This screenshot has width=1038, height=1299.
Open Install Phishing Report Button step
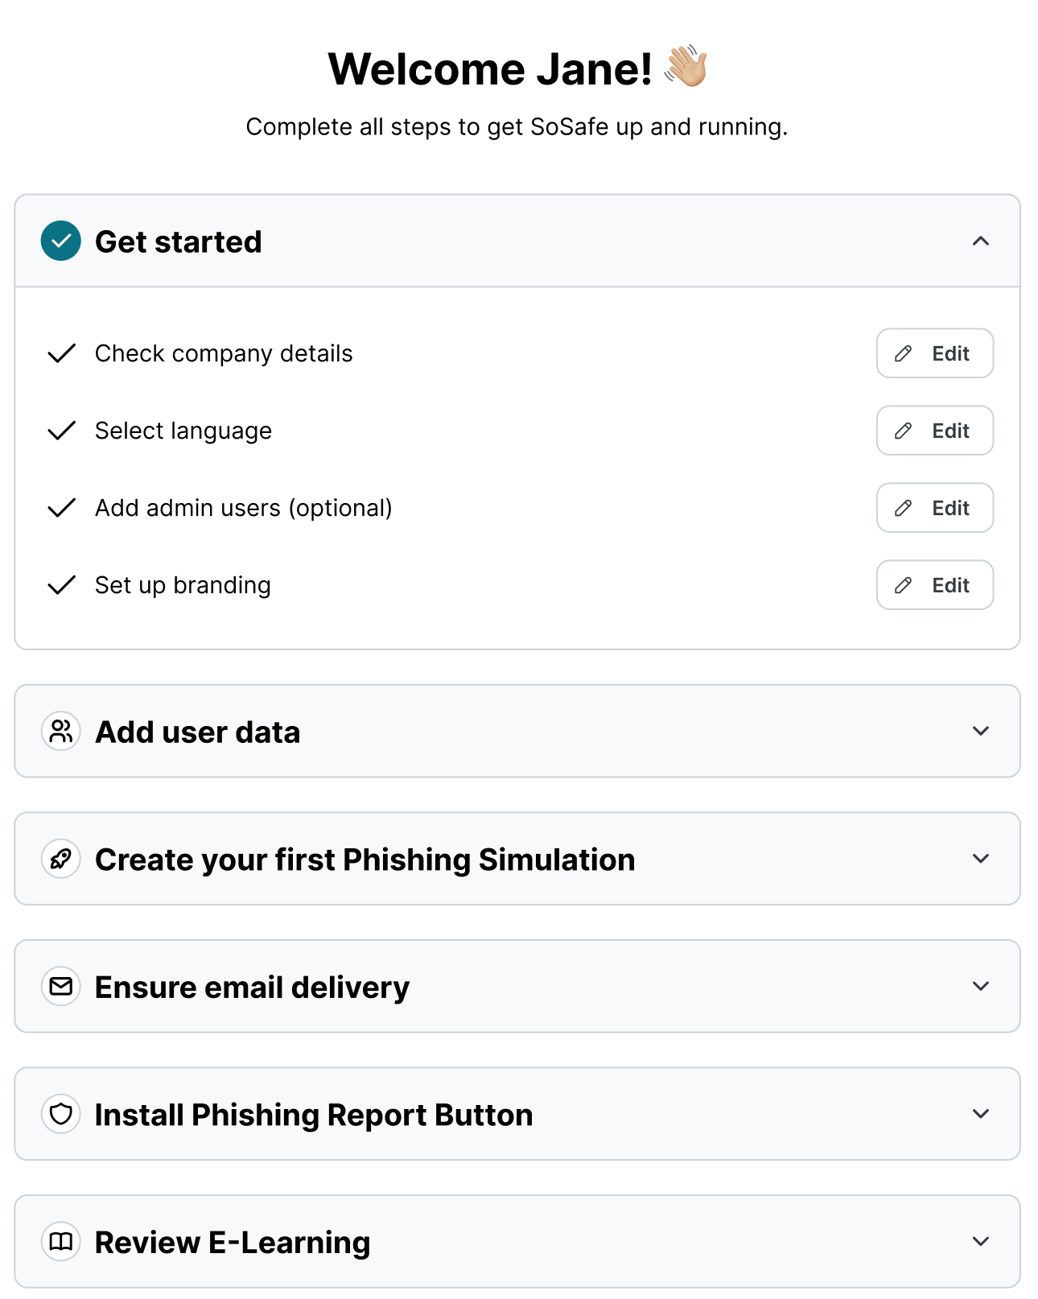tap(314, 1115)
